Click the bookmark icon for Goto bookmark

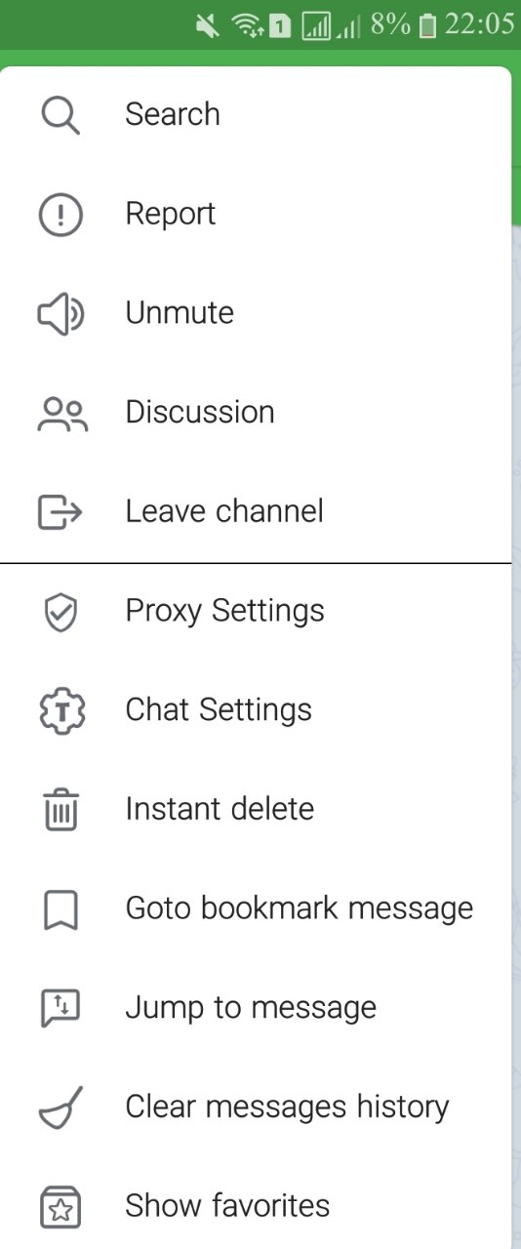click(x=60, y=909)
